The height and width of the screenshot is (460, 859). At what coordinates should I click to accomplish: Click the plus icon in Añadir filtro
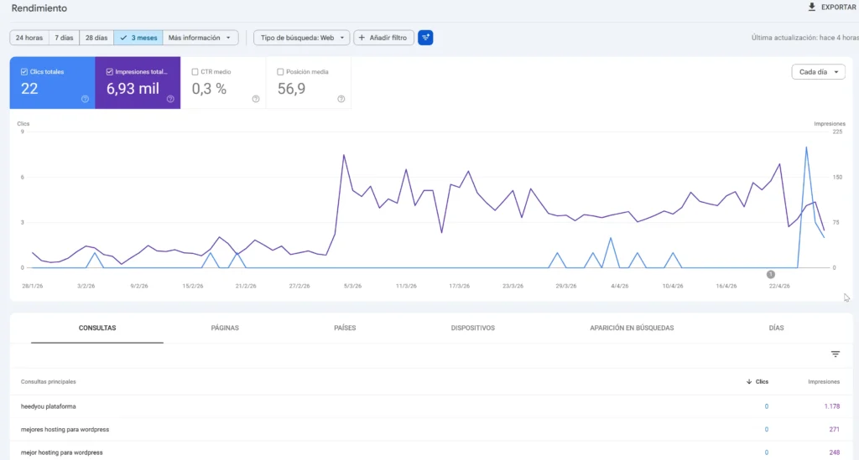tap(362, 38)
